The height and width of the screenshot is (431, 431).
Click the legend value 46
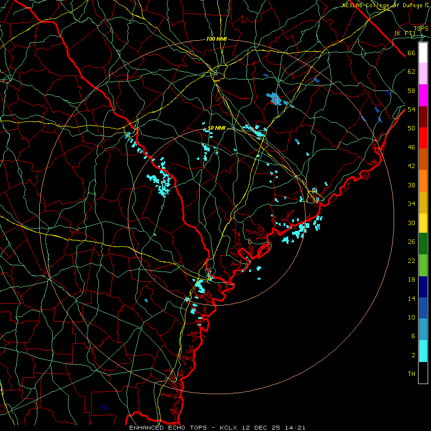pyautogui.click(x=411, y=147)
